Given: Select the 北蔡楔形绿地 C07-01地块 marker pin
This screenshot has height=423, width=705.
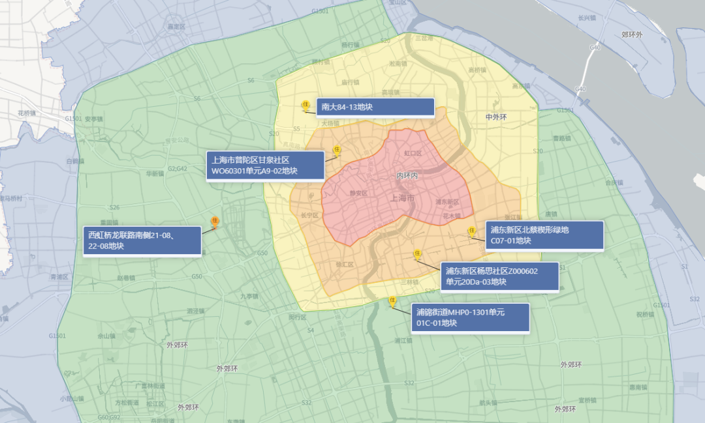Looking at the screenshot, I should 472,232.
